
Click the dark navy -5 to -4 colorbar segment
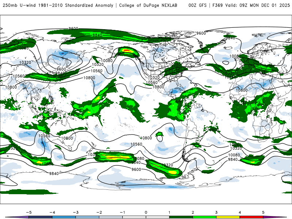[41, 217]
